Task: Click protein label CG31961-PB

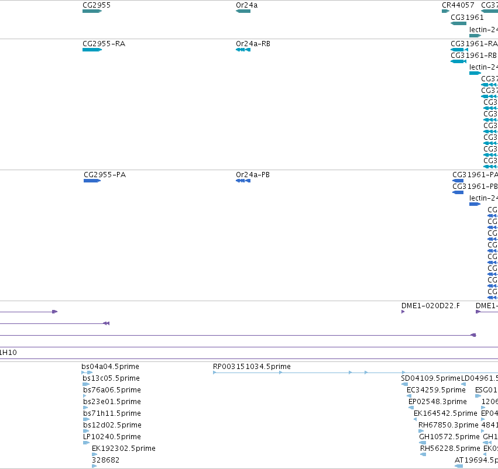Action: [475, 186]
